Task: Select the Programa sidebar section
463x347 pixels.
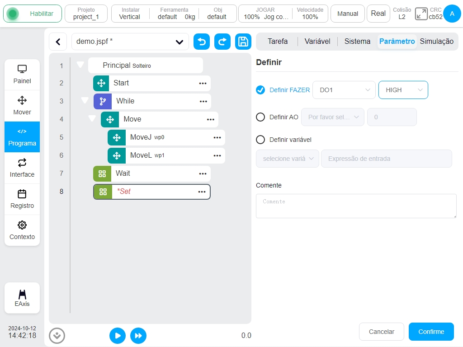Action: click(x=22, y=137)
